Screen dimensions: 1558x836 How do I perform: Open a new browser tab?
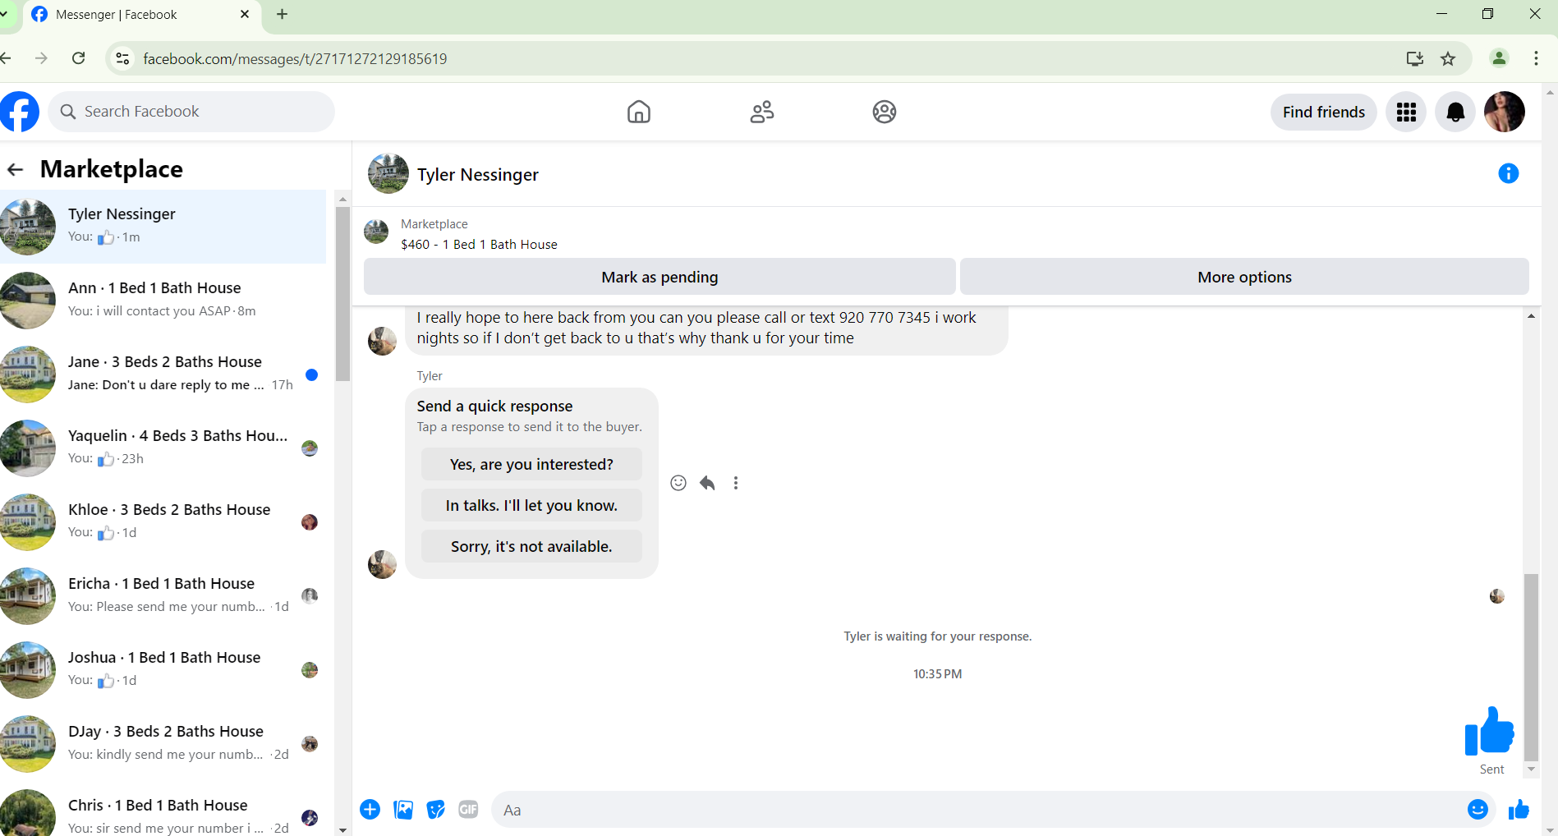tap(282, 14)
